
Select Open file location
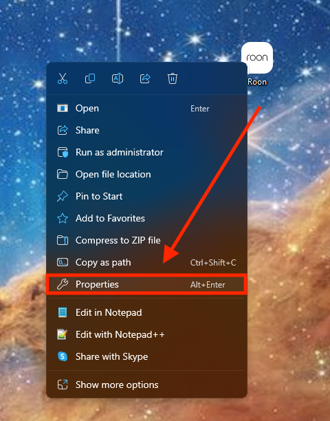146,175
